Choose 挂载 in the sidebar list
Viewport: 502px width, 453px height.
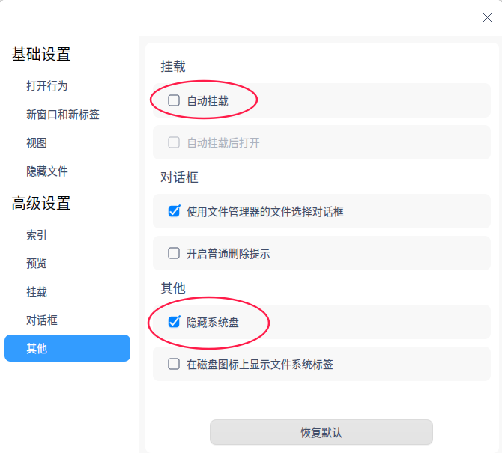(x=37, y=291)
